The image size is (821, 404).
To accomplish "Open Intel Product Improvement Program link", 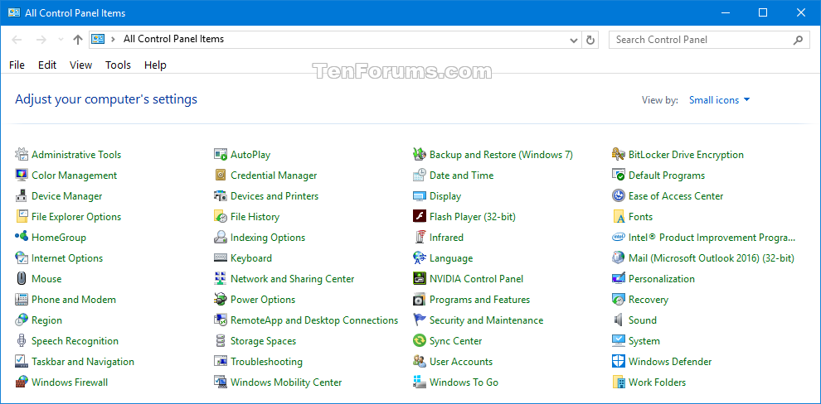I will (x=712, y=238).
